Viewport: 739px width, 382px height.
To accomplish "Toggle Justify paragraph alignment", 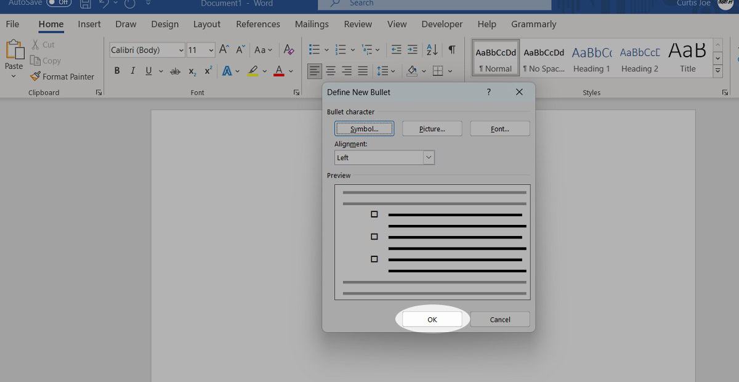I will pos(363,71).
